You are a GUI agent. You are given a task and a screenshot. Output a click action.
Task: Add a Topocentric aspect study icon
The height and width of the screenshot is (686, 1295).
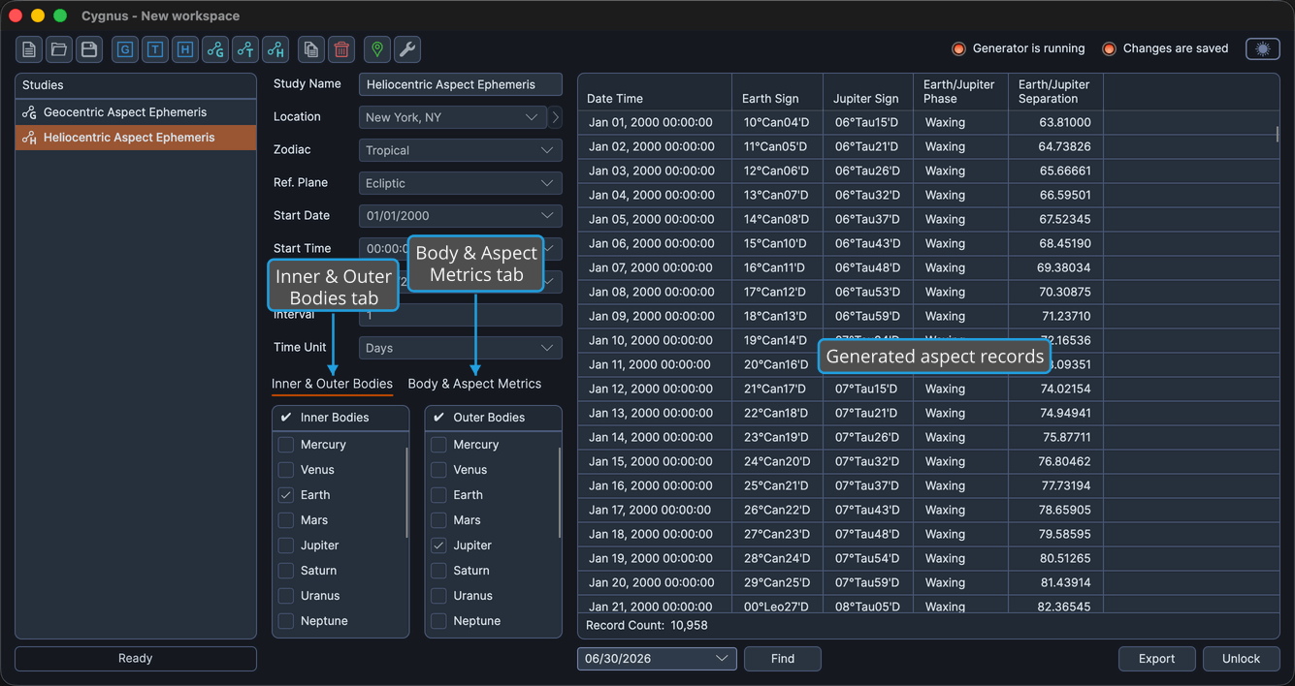coord(245,49)
